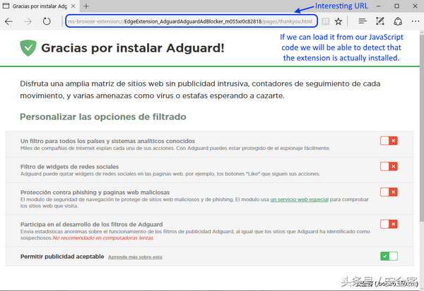Open reading view from the book icon
This screenshot has width=424, height=291.
click(x=326, y=22)
